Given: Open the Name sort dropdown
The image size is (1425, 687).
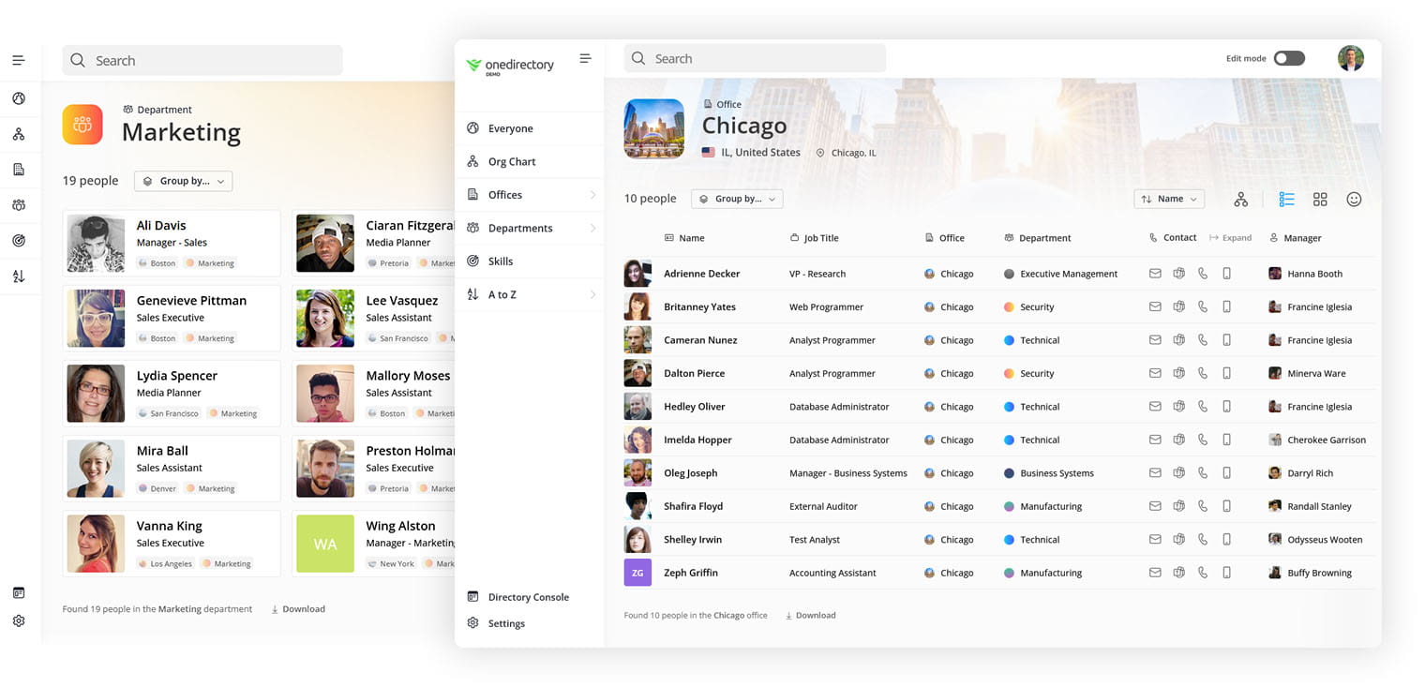Looking at the screenshot, I should point(1169,198).
